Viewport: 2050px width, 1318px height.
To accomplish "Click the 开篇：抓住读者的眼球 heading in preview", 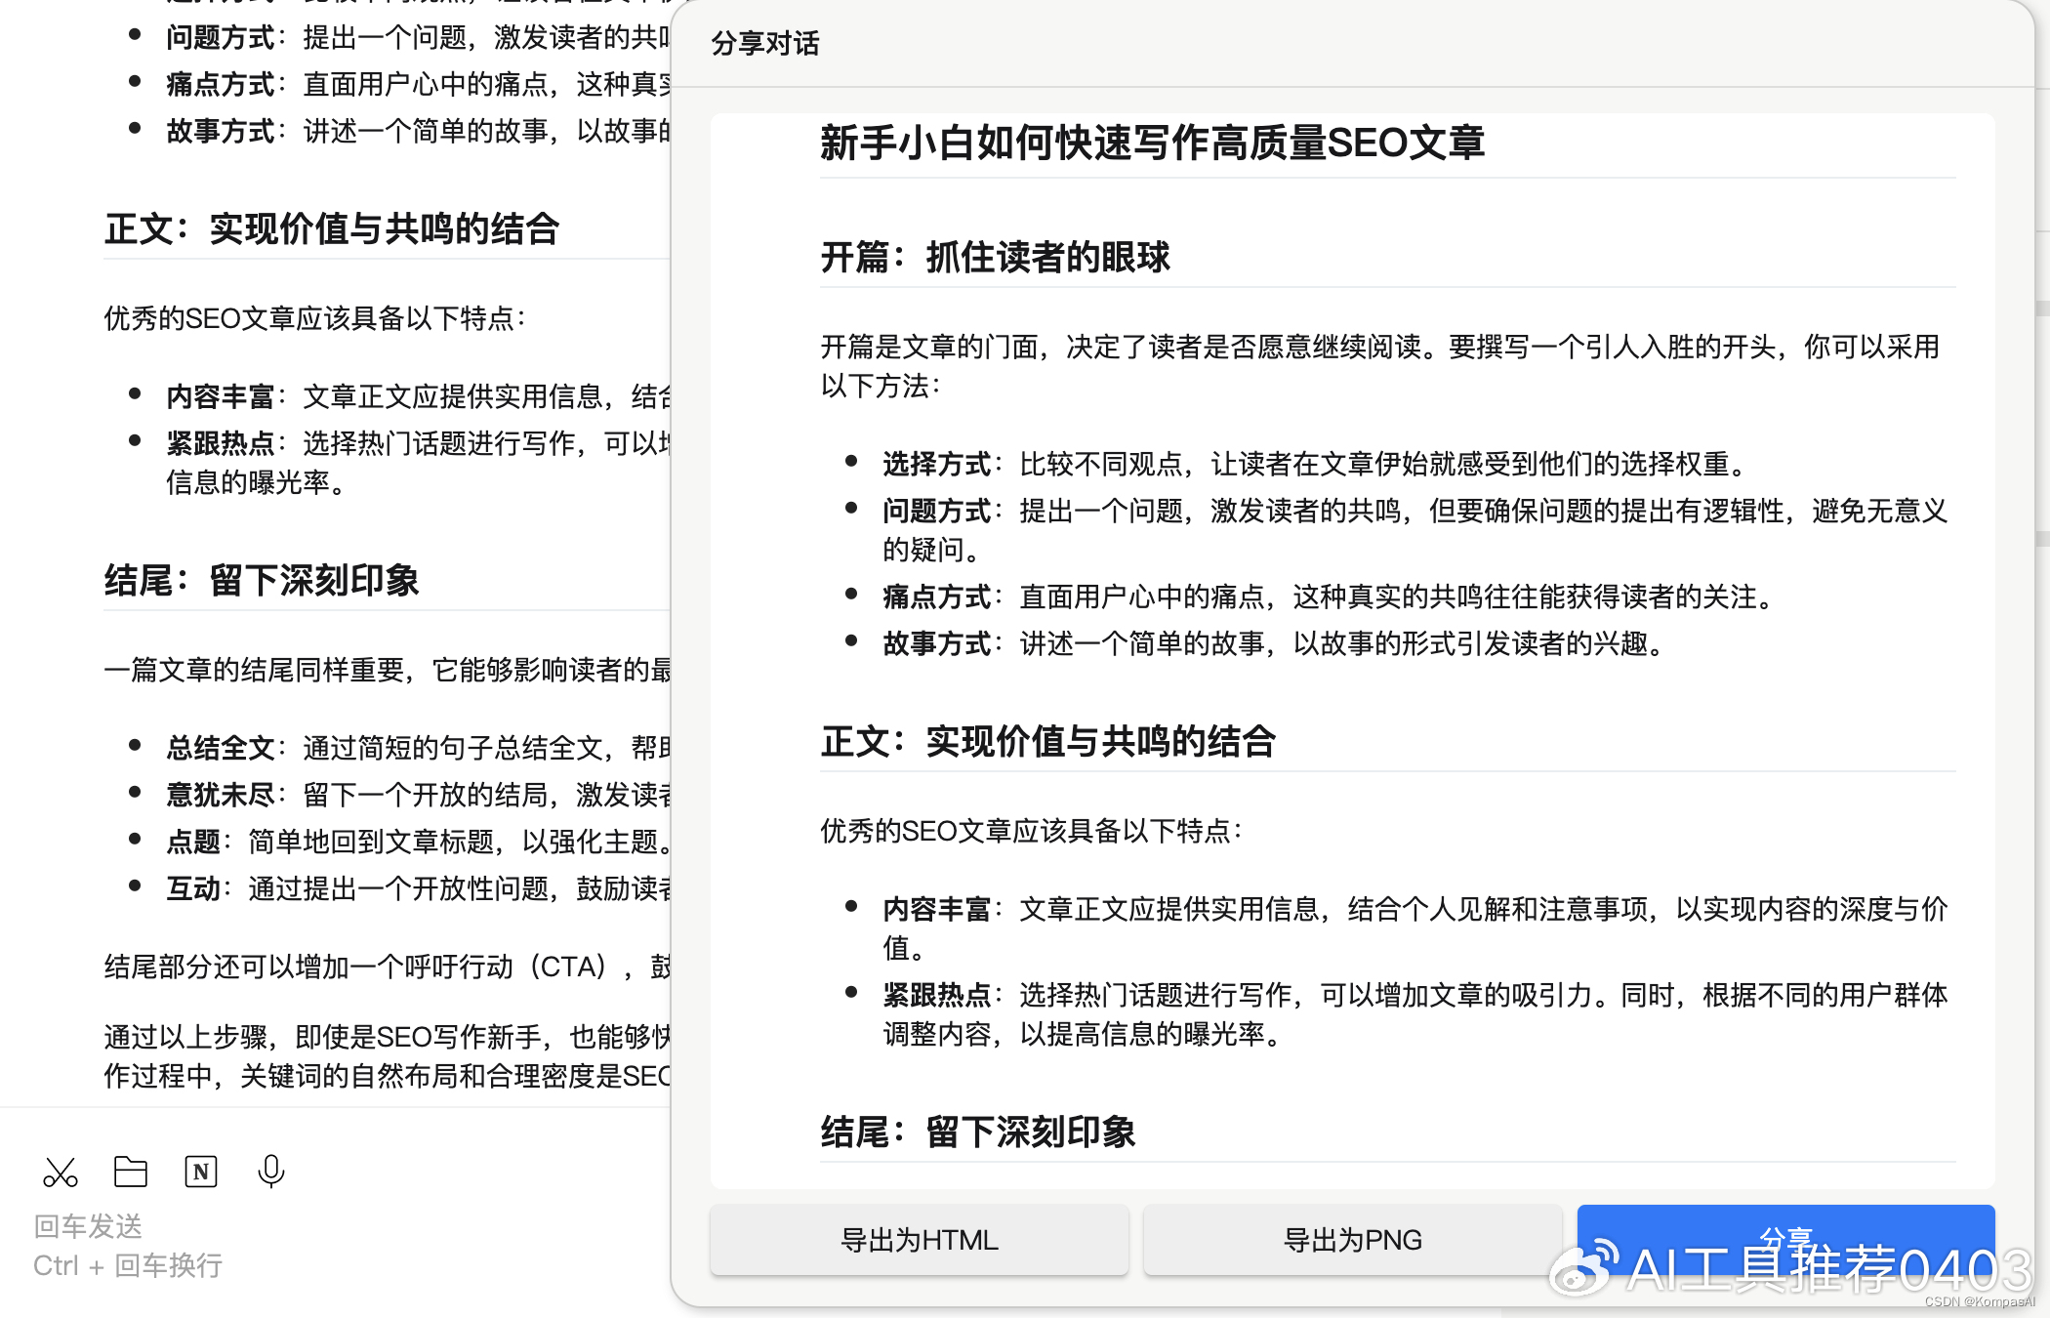I will tap(995, 257).
